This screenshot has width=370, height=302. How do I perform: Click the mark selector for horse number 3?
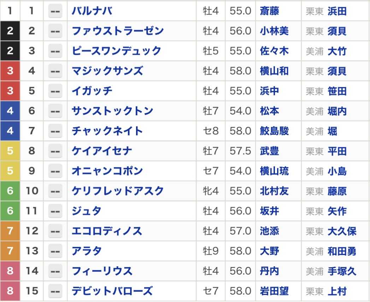pos(55,51)
